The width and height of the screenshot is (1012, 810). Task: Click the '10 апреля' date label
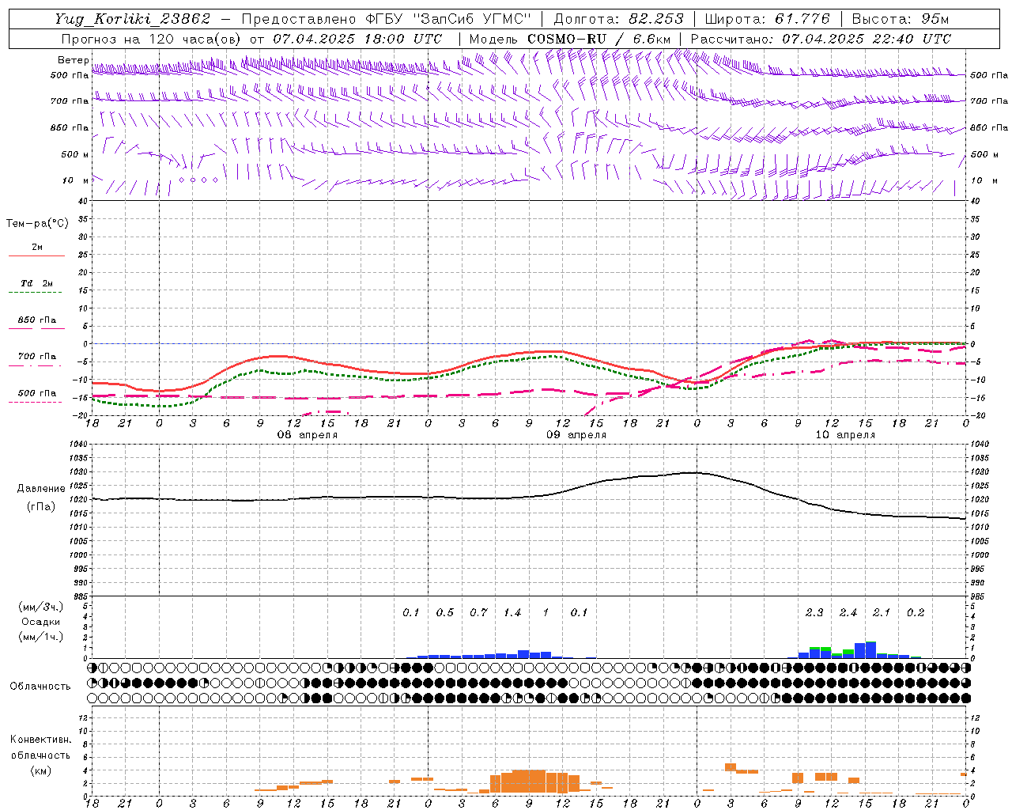click(845, 435)
